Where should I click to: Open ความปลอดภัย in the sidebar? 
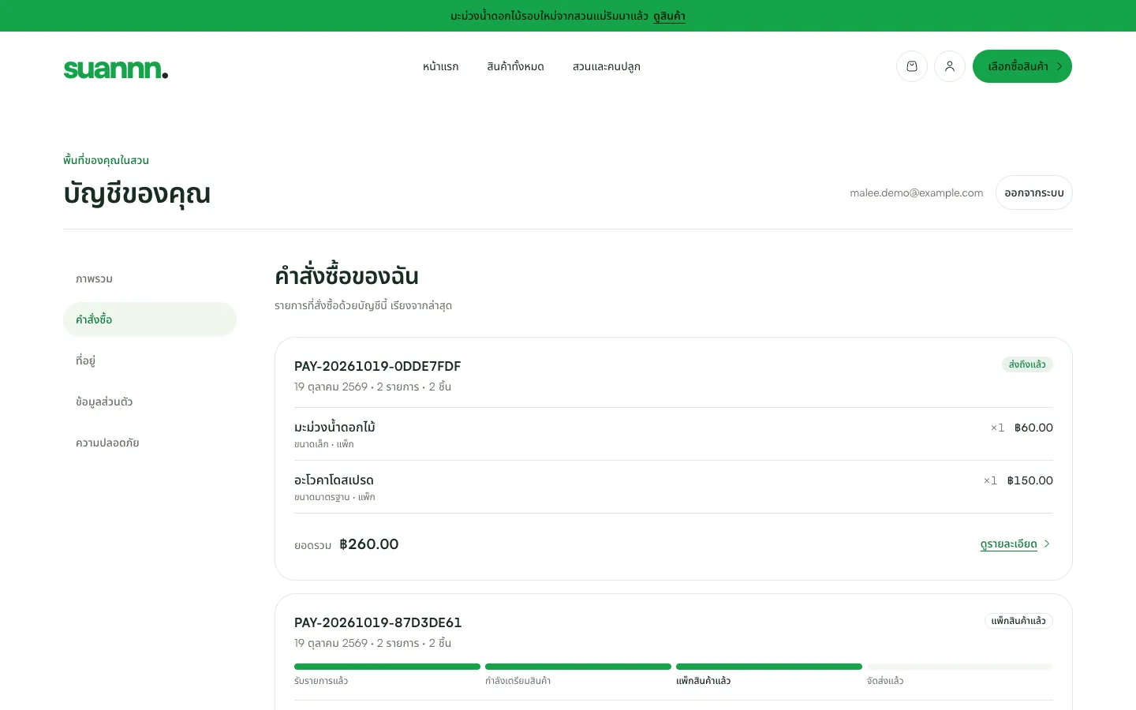pos(150,443)
